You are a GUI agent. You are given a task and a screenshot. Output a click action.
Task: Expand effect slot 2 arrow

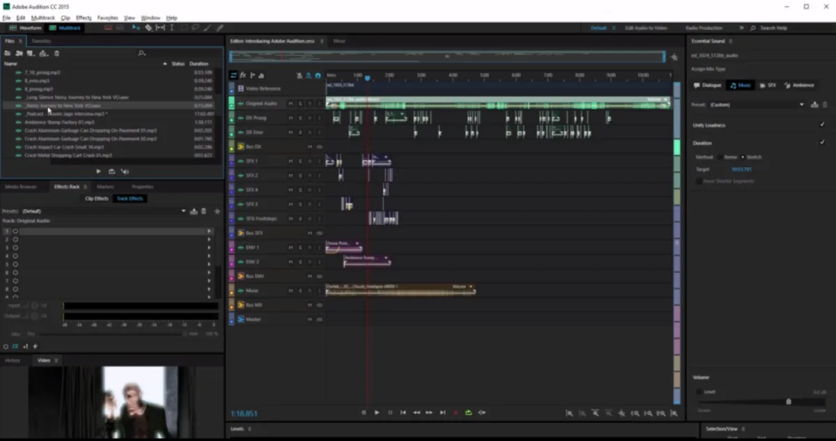pyautogui.click(x=208, y=239)
